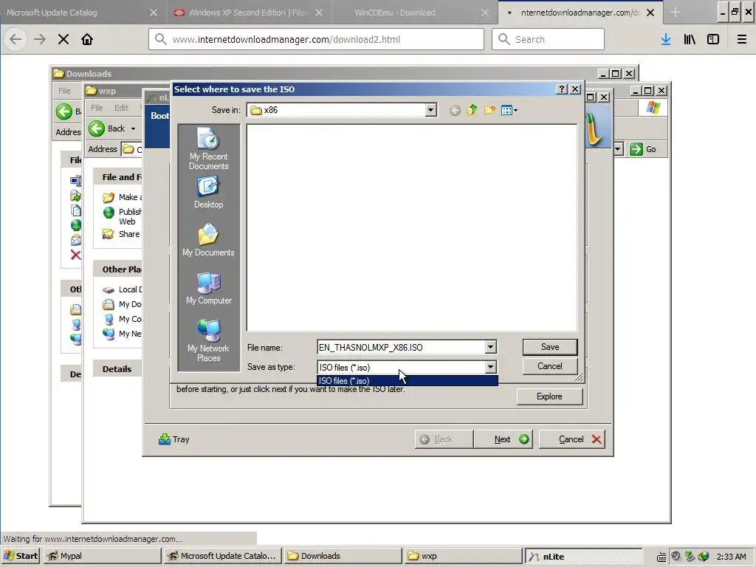Close the internetdownloadmanager.com tab
The height and width of the screenshot is (567, 756).
(x=650, y=13)
